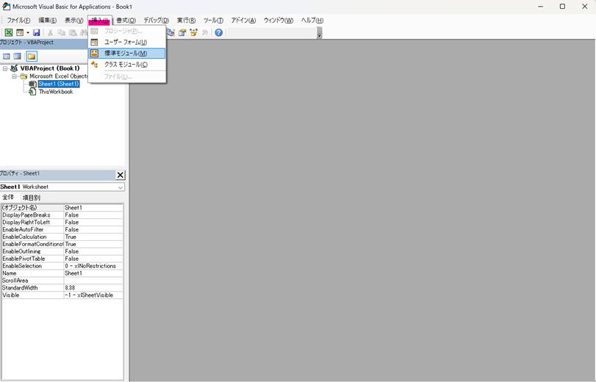
Task: Open ツール(T) menu
Action: click(x=213, y=21)
